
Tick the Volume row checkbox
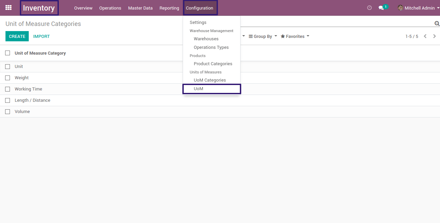8,112
